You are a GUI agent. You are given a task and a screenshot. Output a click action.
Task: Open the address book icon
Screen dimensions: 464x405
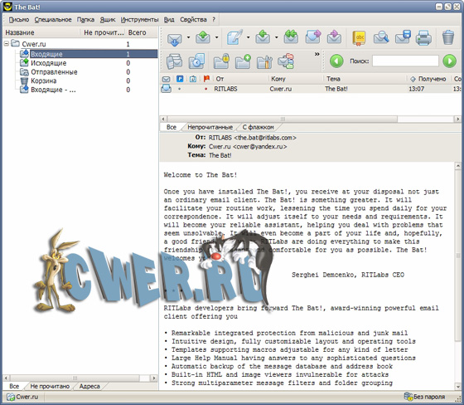pyautogui.click(x=359, y=38)
